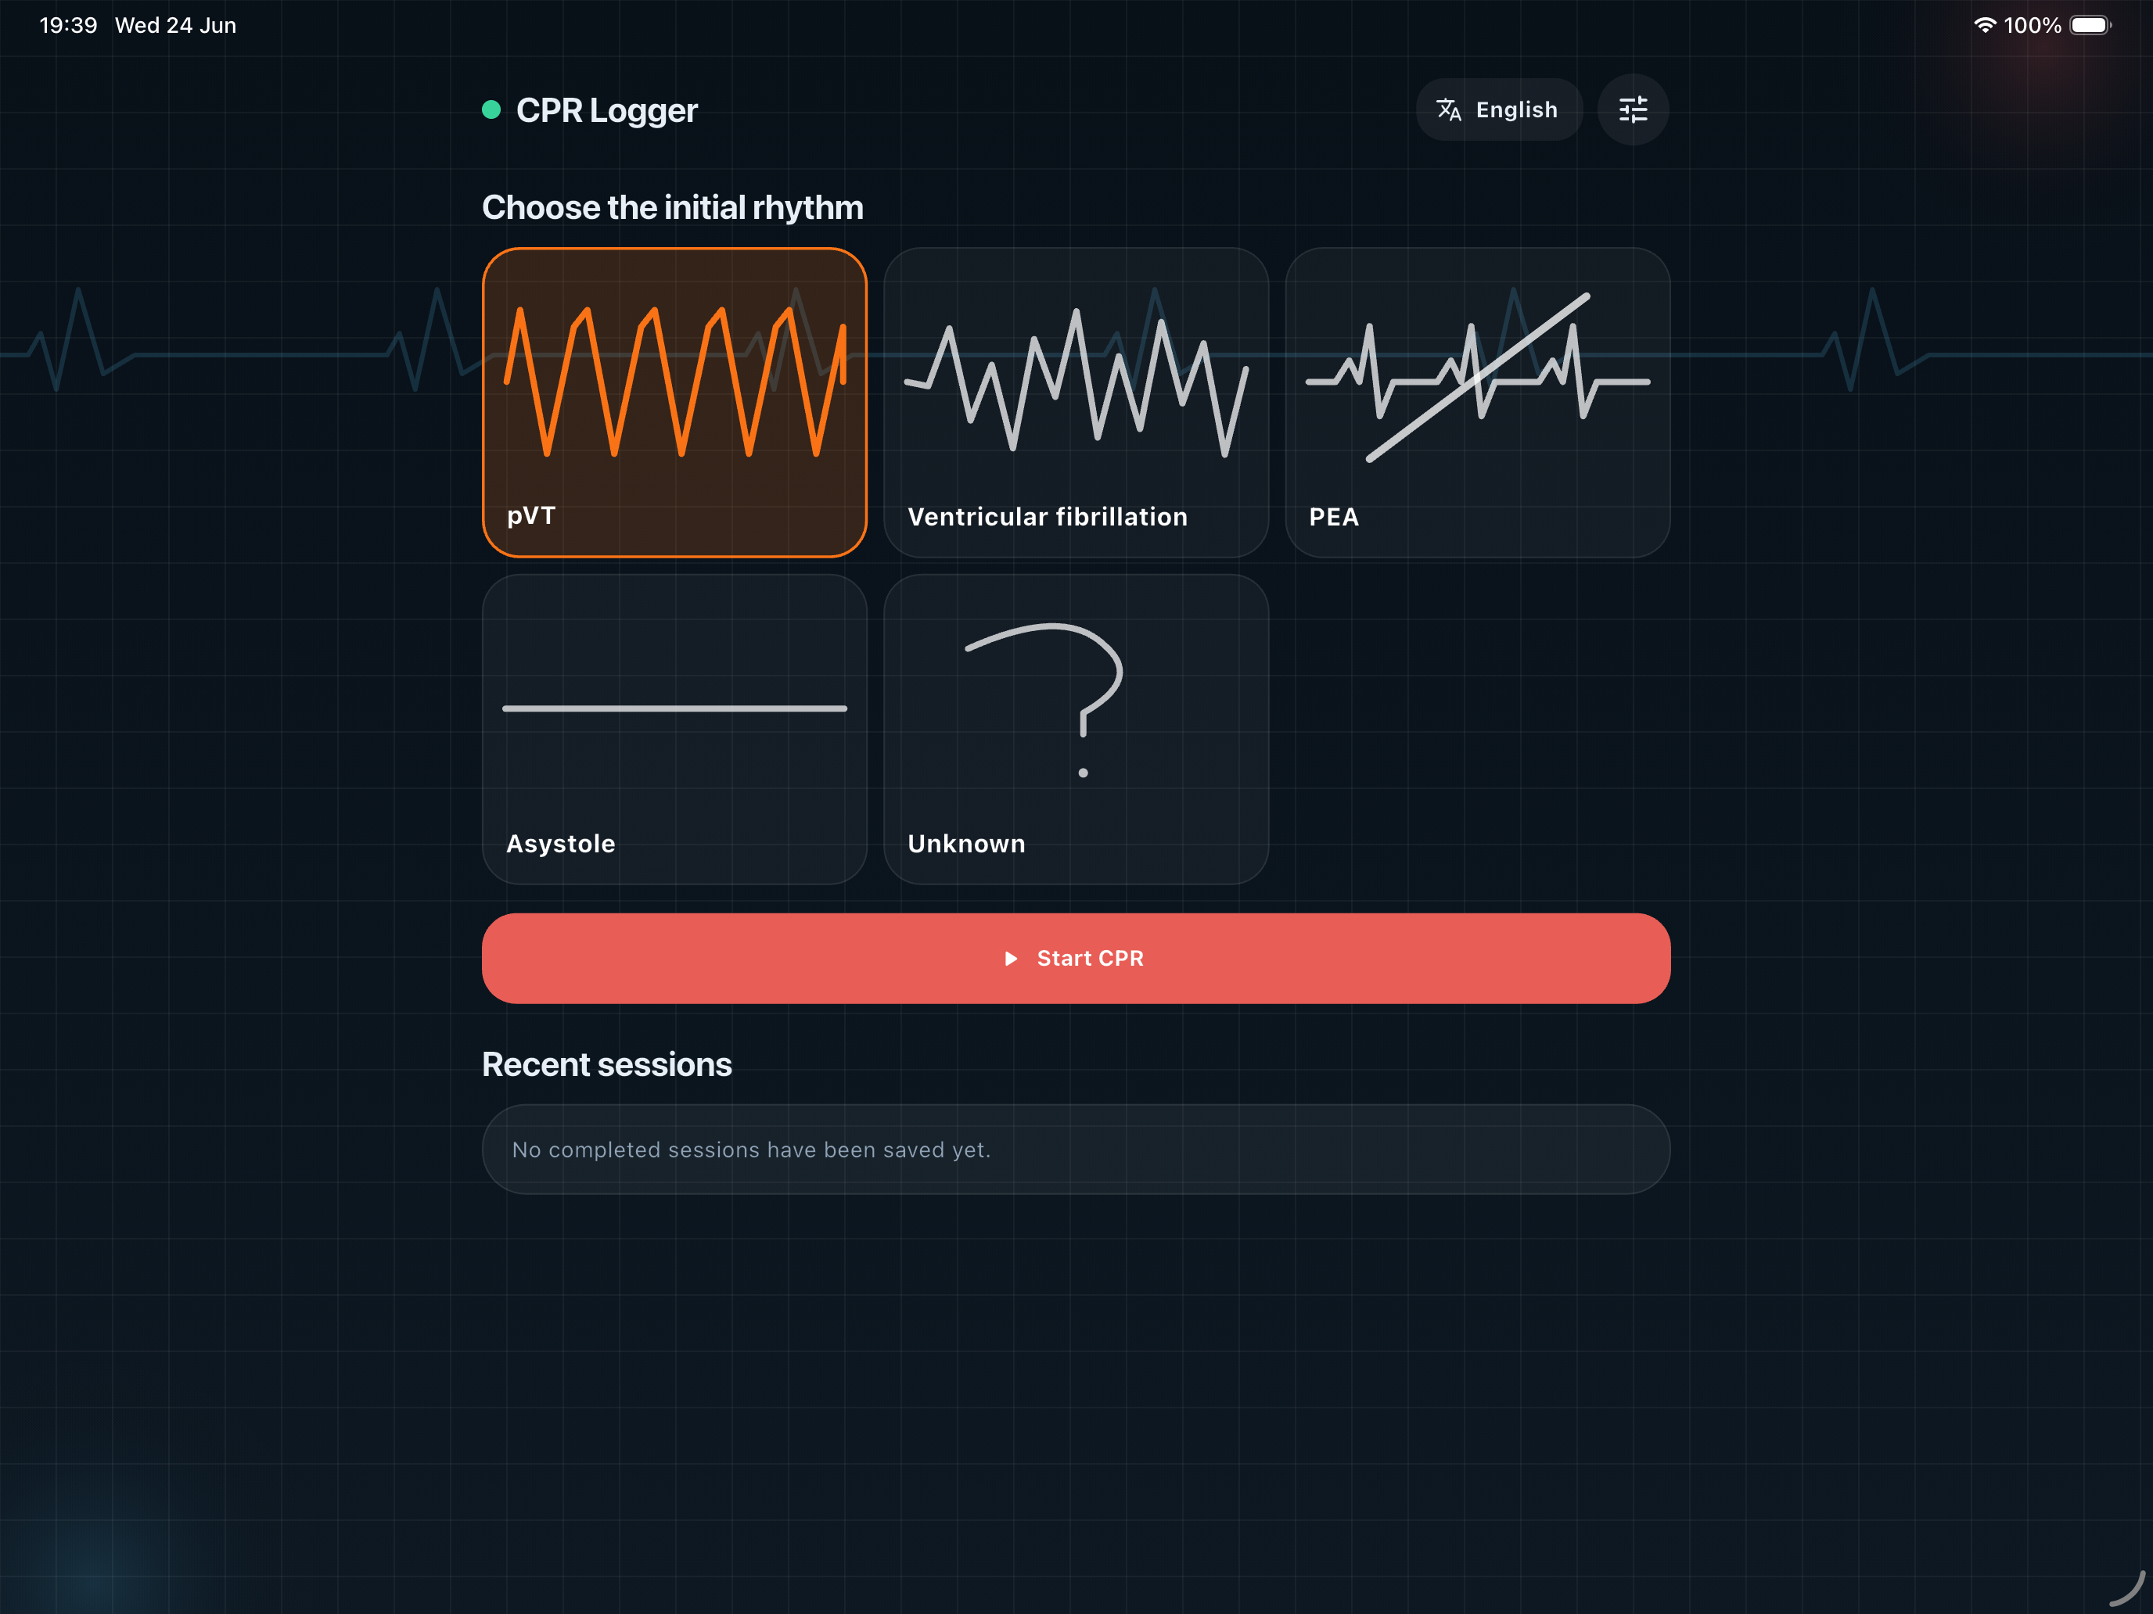Tap the translate icon beside English
Image resolution: width=2153 pixels, height=1614 pixels.
pyautogui.click(x=1449, y=110)
